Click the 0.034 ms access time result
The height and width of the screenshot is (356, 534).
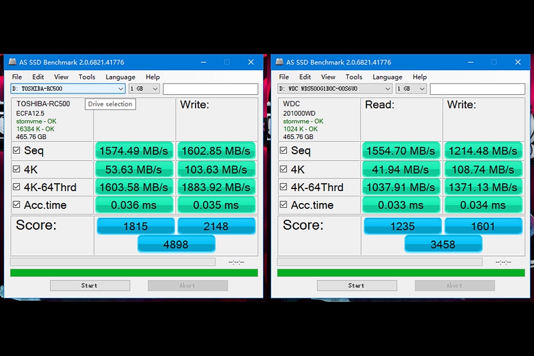483,205
